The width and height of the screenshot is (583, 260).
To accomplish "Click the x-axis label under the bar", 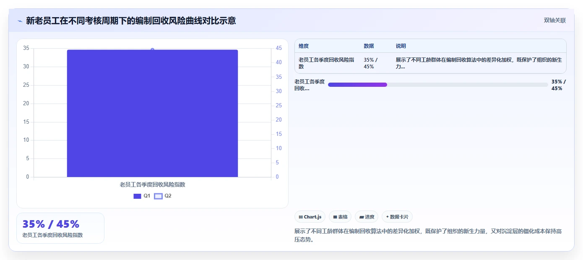I will pos(152,185).
